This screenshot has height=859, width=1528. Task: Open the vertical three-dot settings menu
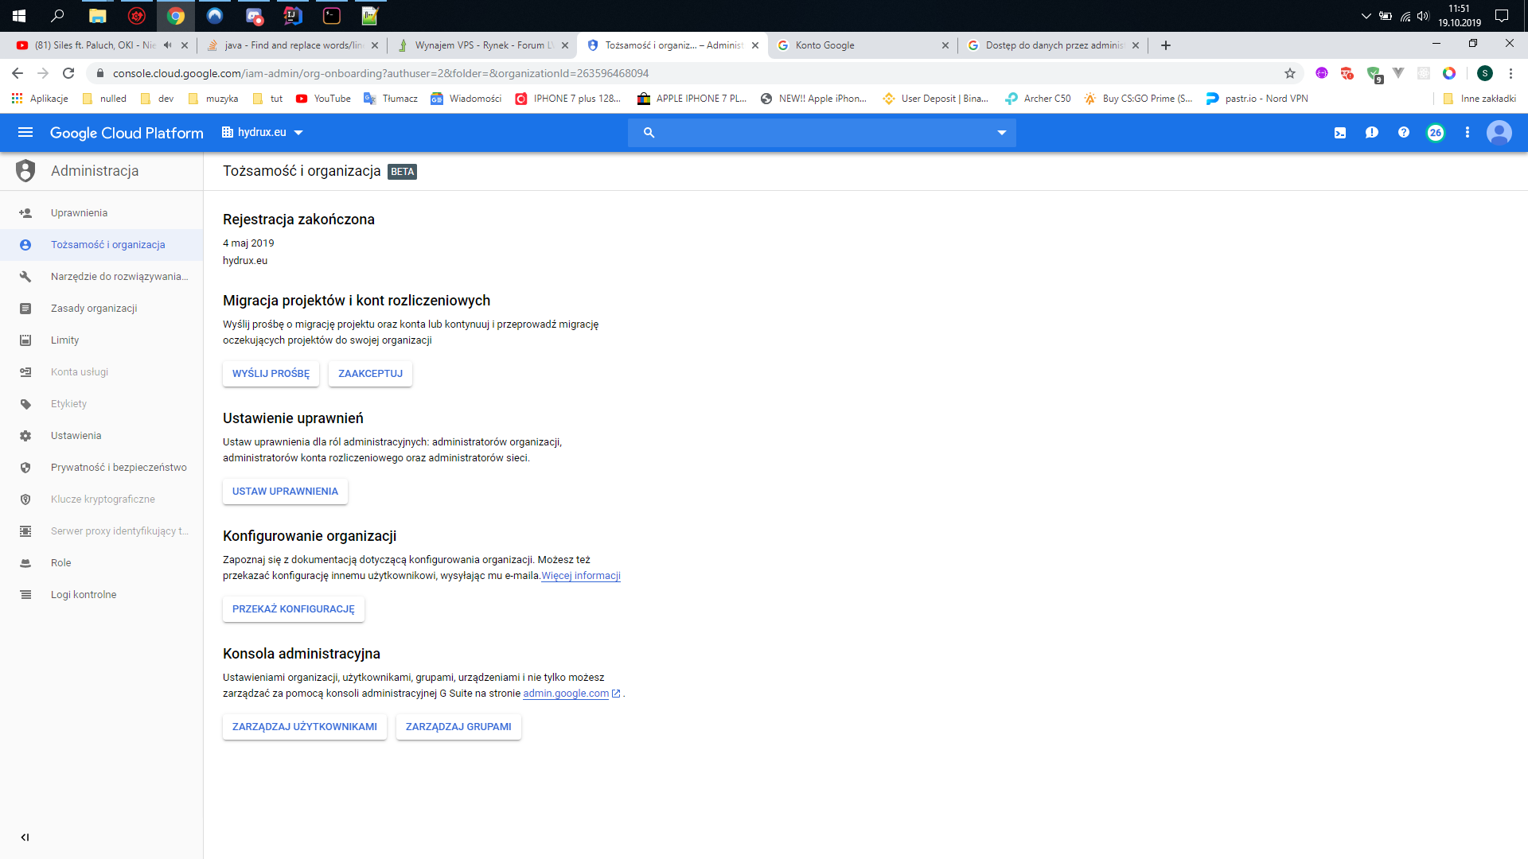tap(1468, 133)
